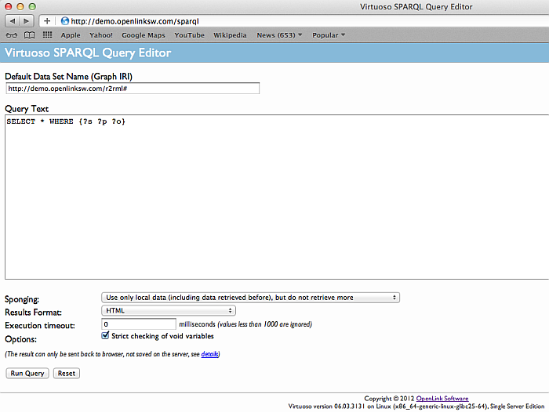Open the Google Maps bookmark
The image size is (549, 412).
coord(144,35)
